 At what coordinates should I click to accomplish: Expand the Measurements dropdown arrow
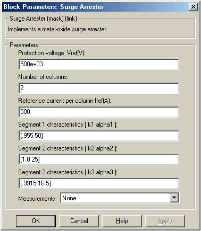[174, 198]
